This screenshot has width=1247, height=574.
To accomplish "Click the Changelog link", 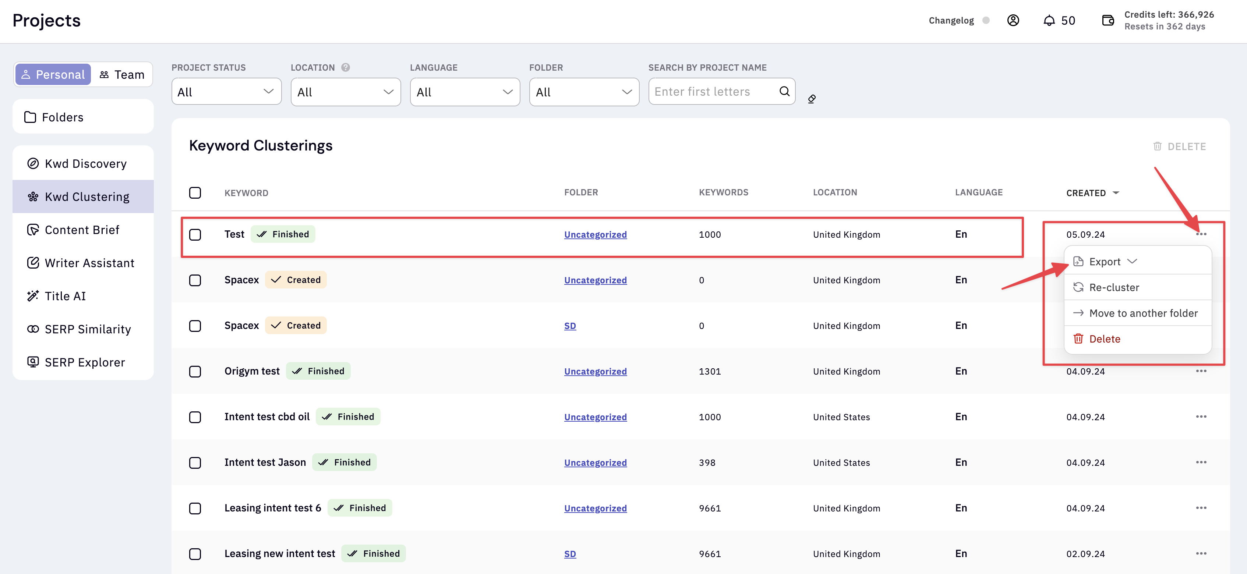I will click(951, 20).
